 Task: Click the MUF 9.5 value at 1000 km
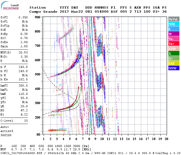(x=59, y=150)
